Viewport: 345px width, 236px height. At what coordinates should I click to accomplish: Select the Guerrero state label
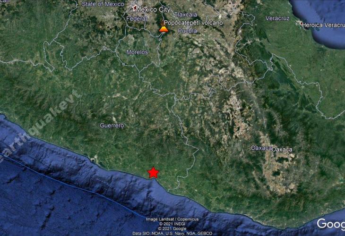(x=112, y=126)
